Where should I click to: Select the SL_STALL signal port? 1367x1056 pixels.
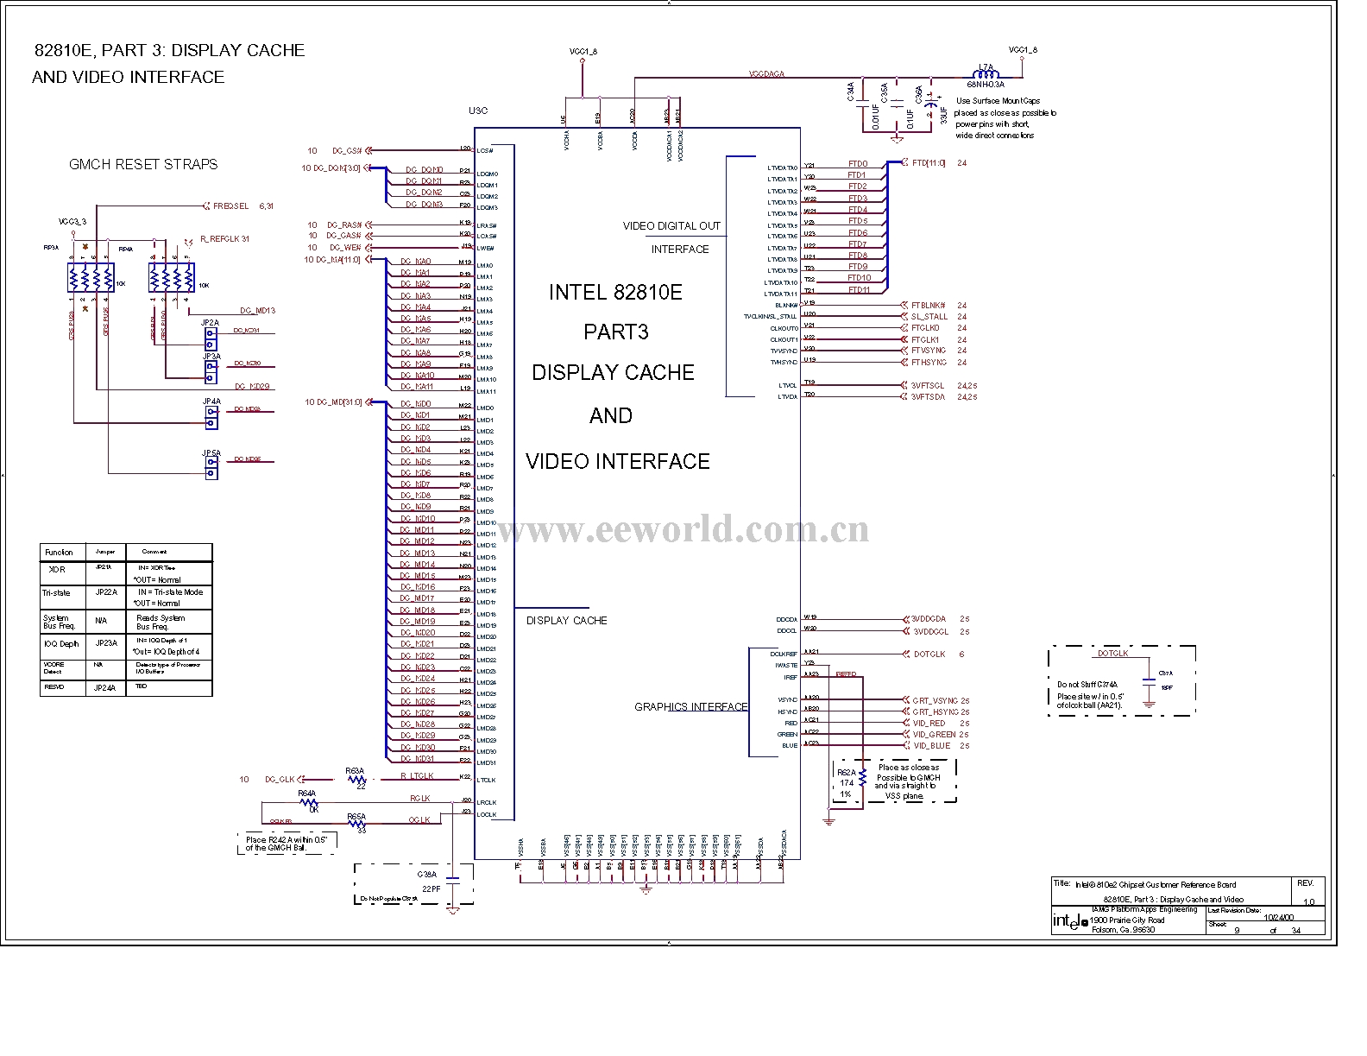coord(923,316)
